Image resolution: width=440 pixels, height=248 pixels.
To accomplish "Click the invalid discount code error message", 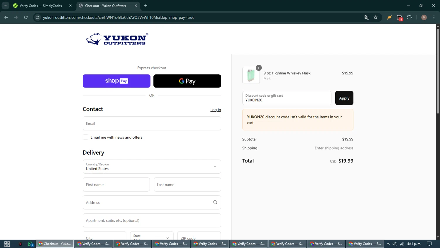I will click(298, 120).
